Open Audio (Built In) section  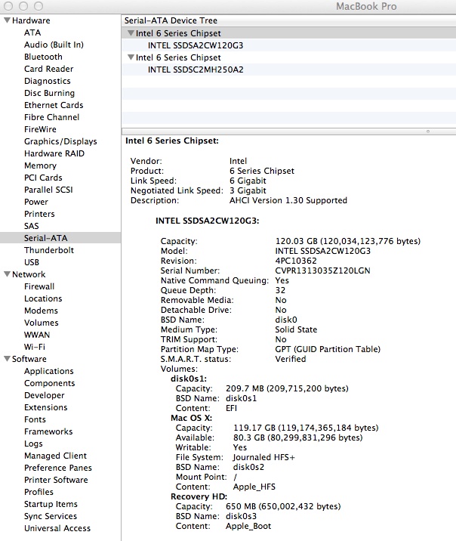[54, 45]
